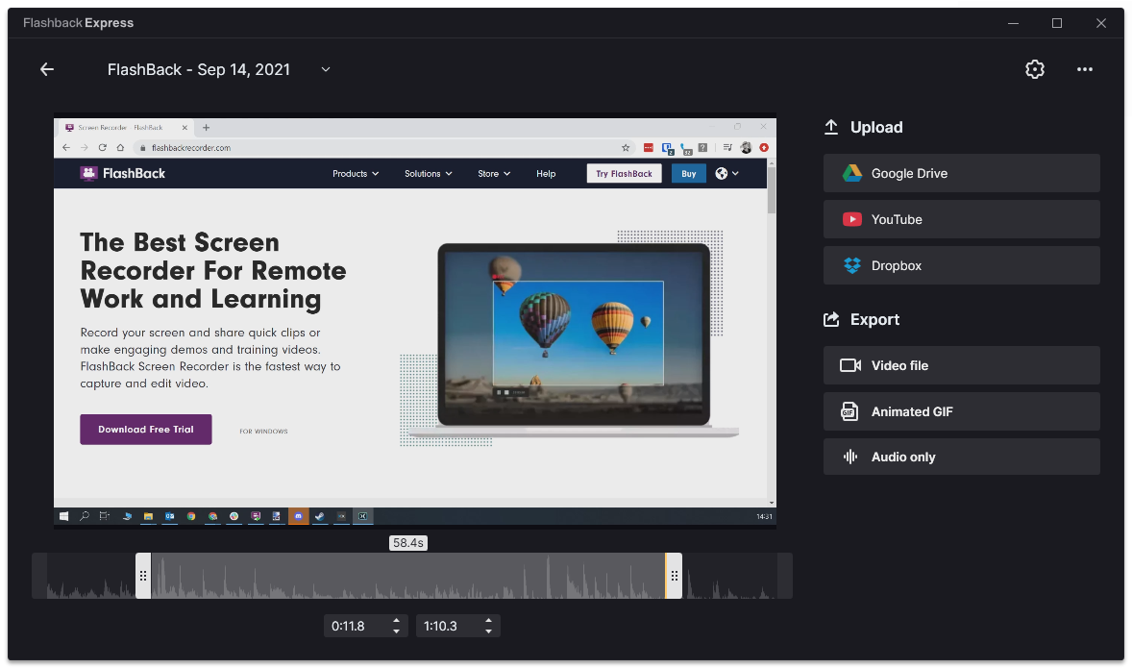
Task: Open Store menu in recorded webpage
Action: pyautogui.click(x=494, y=174)
